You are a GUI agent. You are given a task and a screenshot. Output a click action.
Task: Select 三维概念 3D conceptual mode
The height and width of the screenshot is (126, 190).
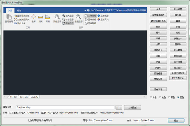[103, 16]
